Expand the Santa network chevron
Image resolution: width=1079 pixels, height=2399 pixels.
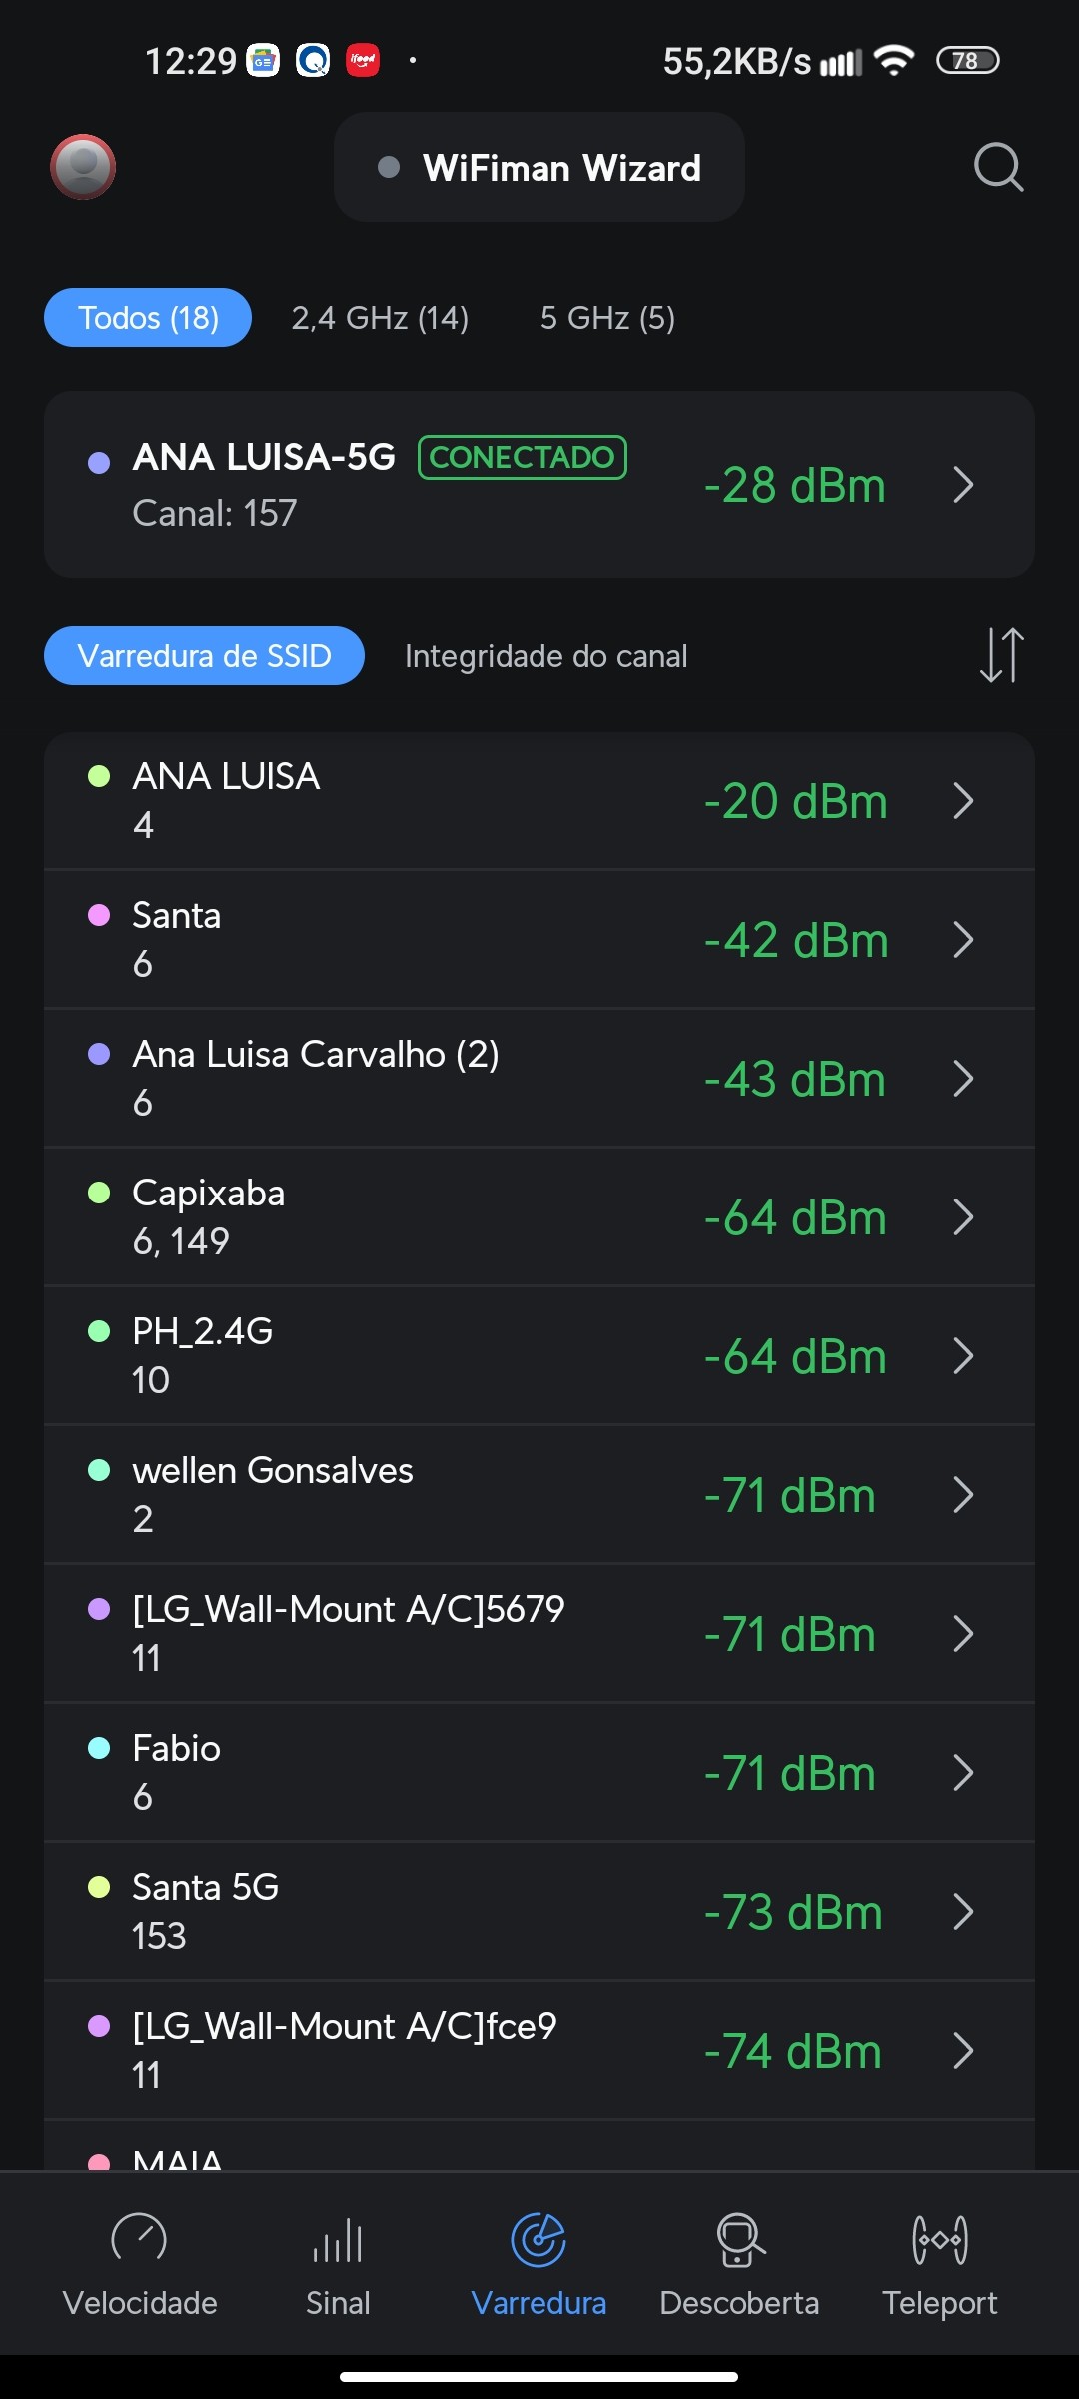963,940
